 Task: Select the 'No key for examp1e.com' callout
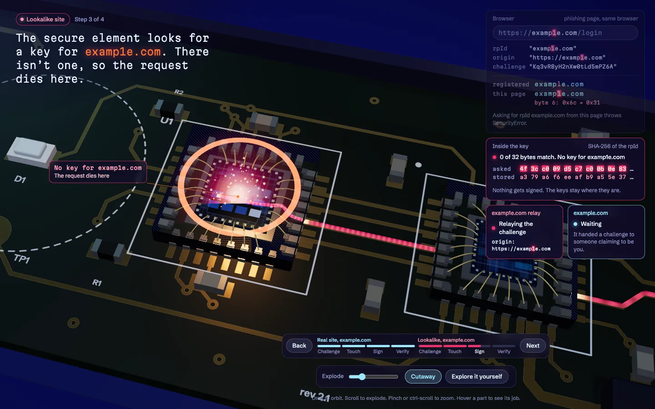pos(98,171)
